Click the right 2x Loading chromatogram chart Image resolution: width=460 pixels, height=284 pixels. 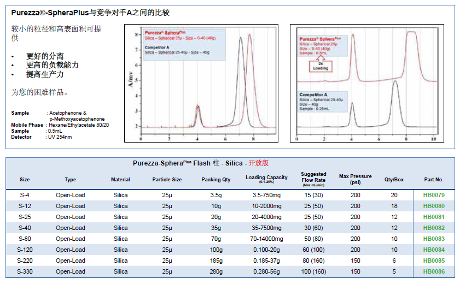[366, 84]
